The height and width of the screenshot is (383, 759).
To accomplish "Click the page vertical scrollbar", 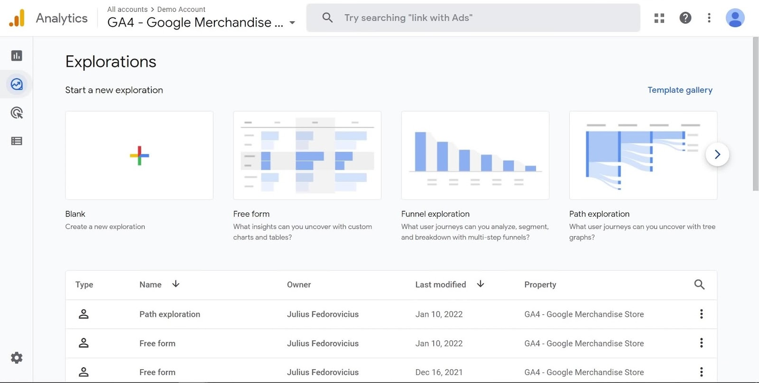I will click(755, 114).
